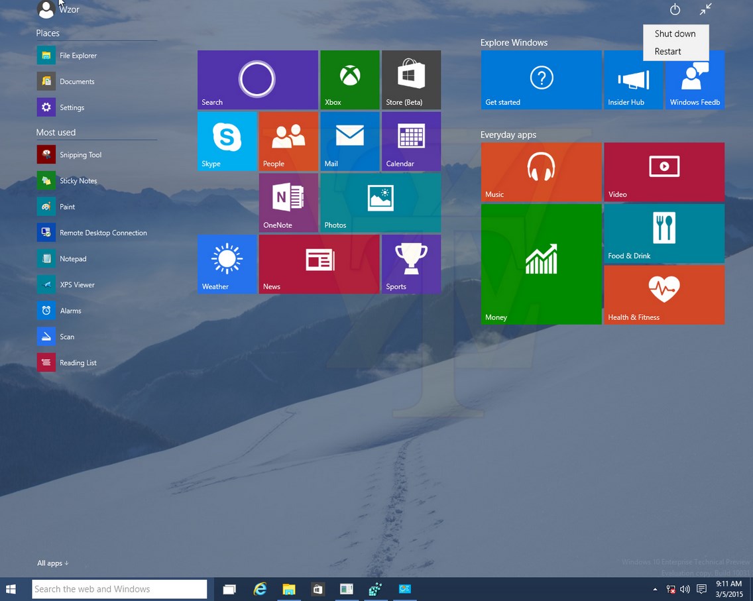This screenshot has width=753, height=601.
Task: Open the Food & Drink tile
Action: 664,233
